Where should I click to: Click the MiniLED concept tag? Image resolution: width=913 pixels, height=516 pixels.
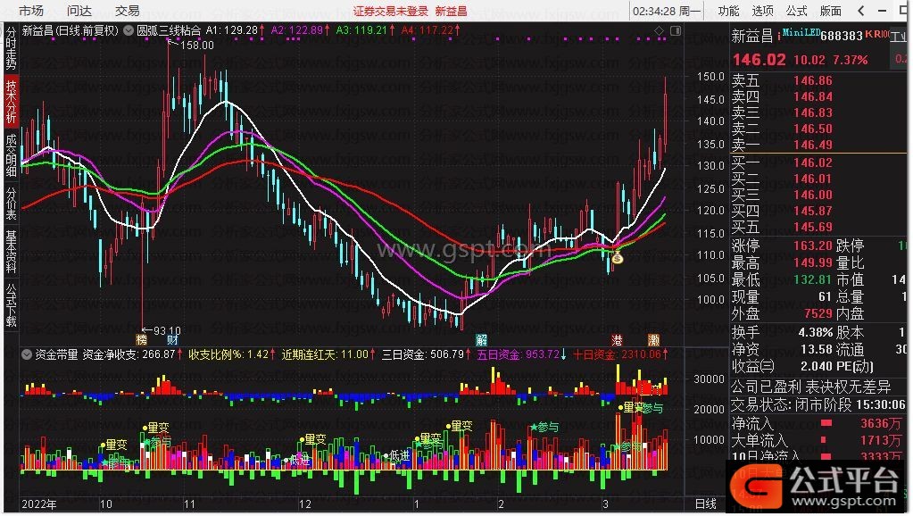[801, 33]
